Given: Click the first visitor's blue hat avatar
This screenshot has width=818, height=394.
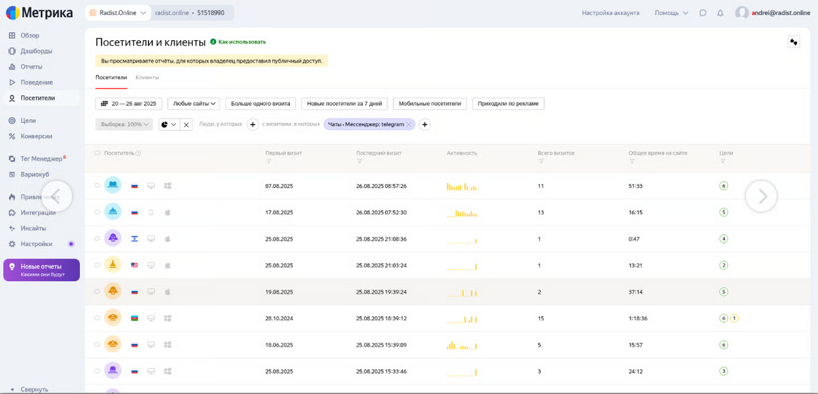Looking at the screenshot, I should tap(113, 185).
